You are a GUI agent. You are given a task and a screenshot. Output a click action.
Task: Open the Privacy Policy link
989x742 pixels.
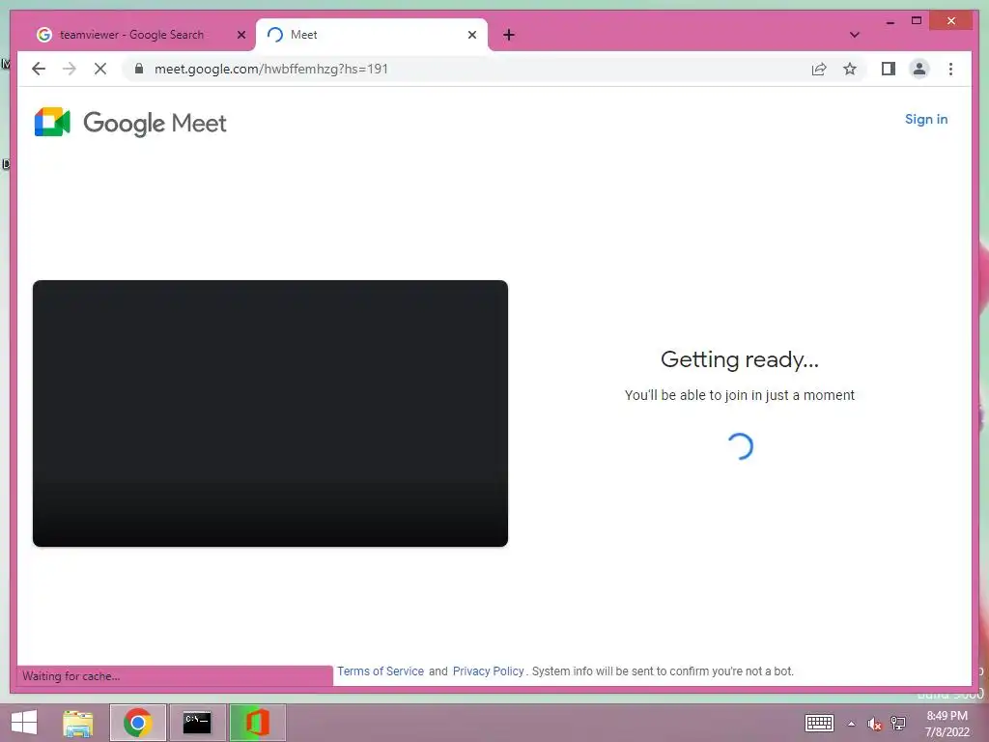488,671
